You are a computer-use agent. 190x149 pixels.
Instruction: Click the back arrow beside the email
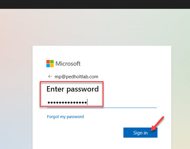click(x=50, y=76)
